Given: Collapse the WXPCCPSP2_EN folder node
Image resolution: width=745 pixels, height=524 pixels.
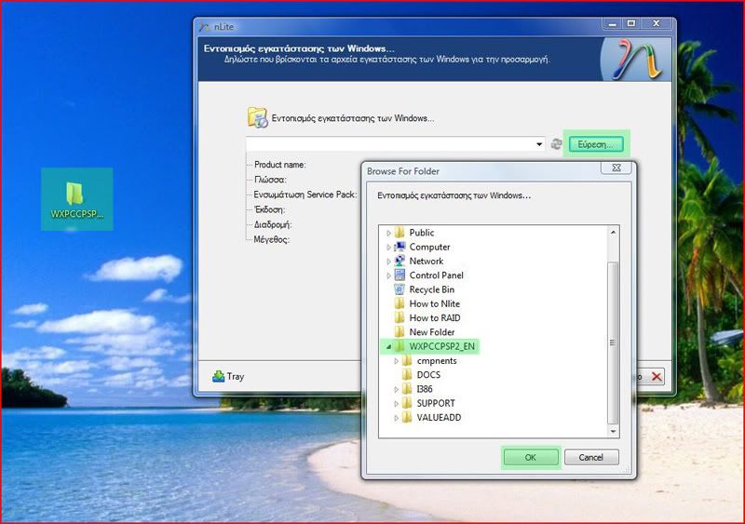Looking at the screenshot, I should pos(388,346).
